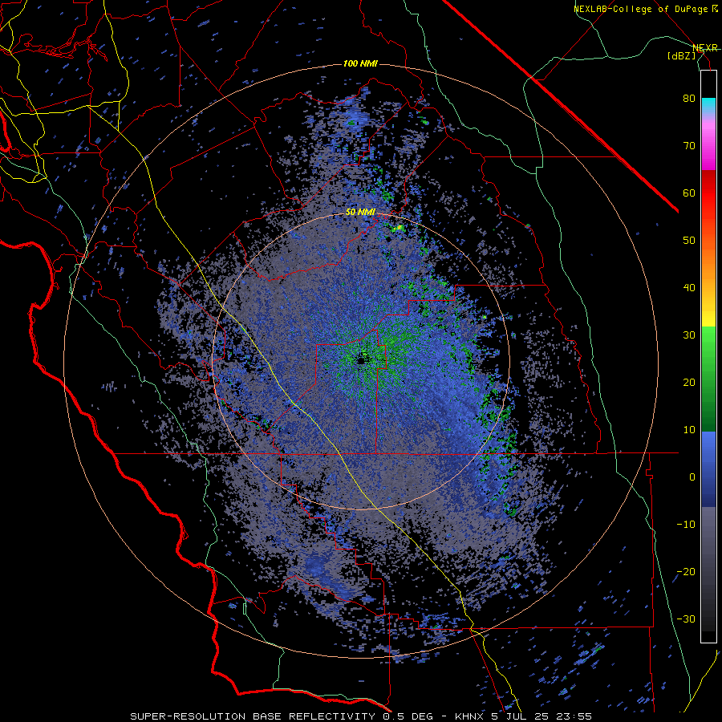Click the 100 NMI range ring label
This screenshot has width=722, height=722.
[360, 63]
